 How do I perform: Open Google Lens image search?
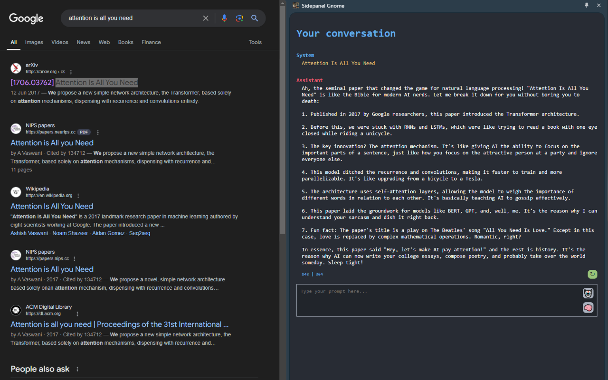tap(239, 18)
